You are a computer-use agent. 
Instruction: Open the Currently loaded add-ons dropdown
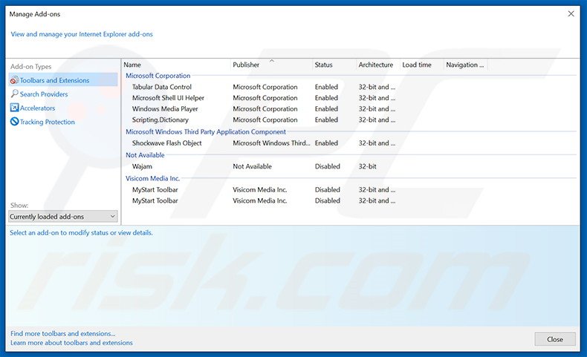click(x=63, y=217)
